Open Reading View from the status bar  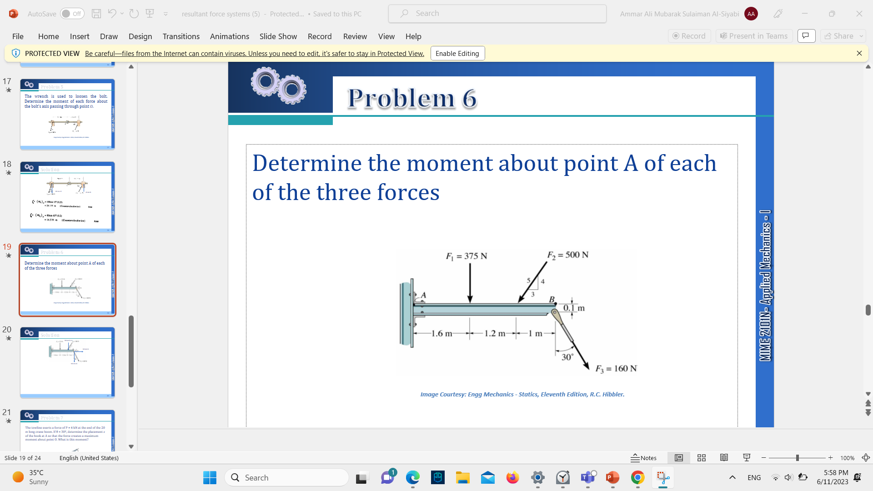pyautogui.click(x=724, y=458)
